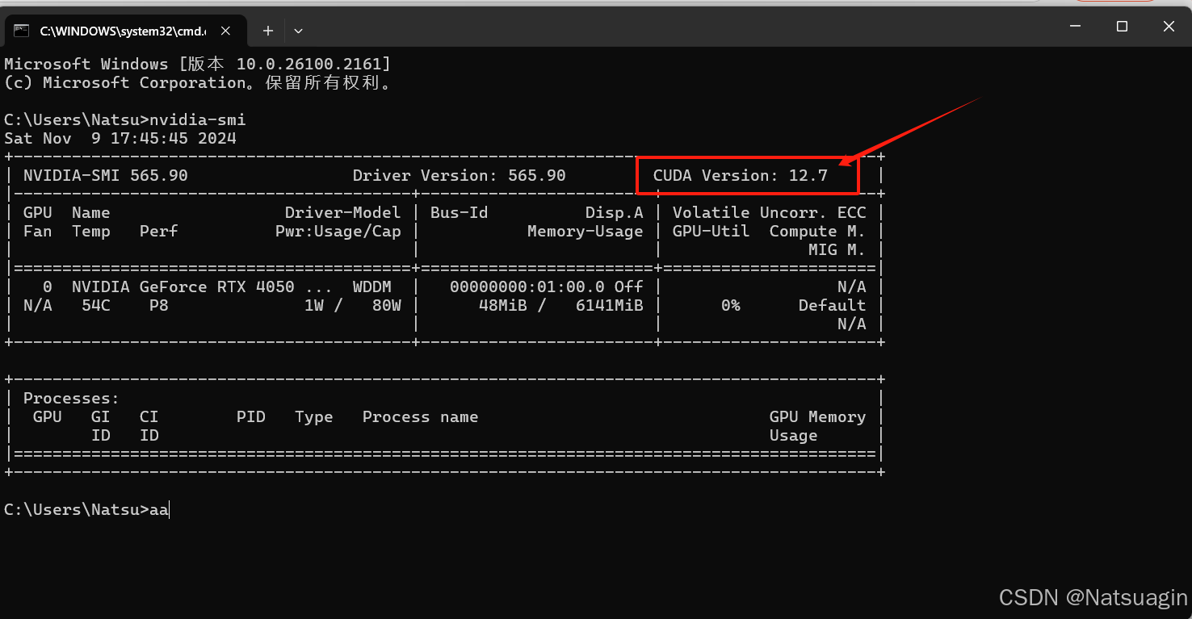
Task: Click the 'Process name' column header
Action: (421, 416)
